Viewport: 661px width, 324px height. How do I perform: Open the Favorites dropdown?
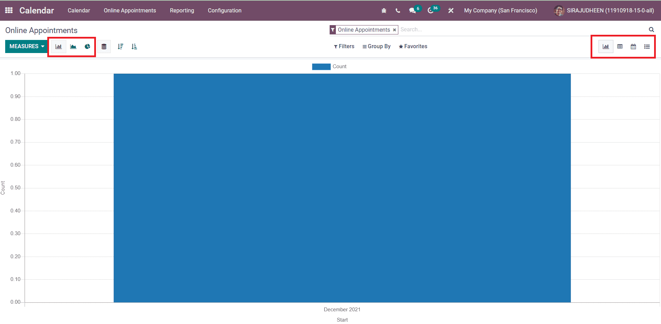(413, 46)
